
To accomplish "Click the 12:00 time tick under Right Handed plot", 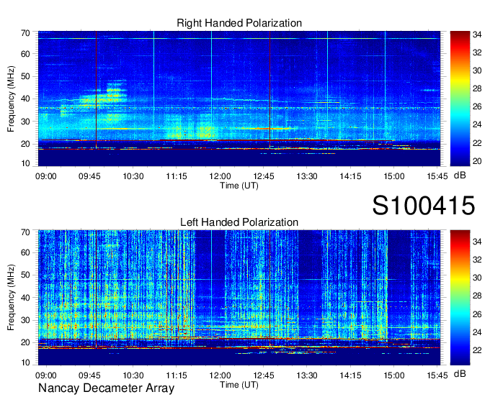I will click(220, 176).
